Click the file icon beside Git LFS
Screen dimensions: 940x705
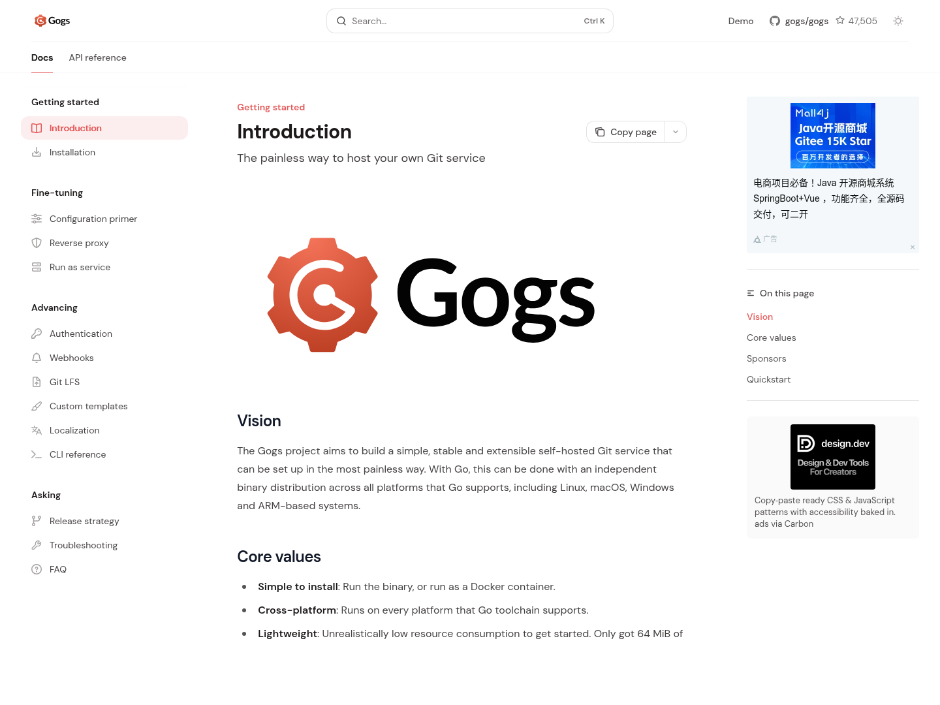point(37,382)
